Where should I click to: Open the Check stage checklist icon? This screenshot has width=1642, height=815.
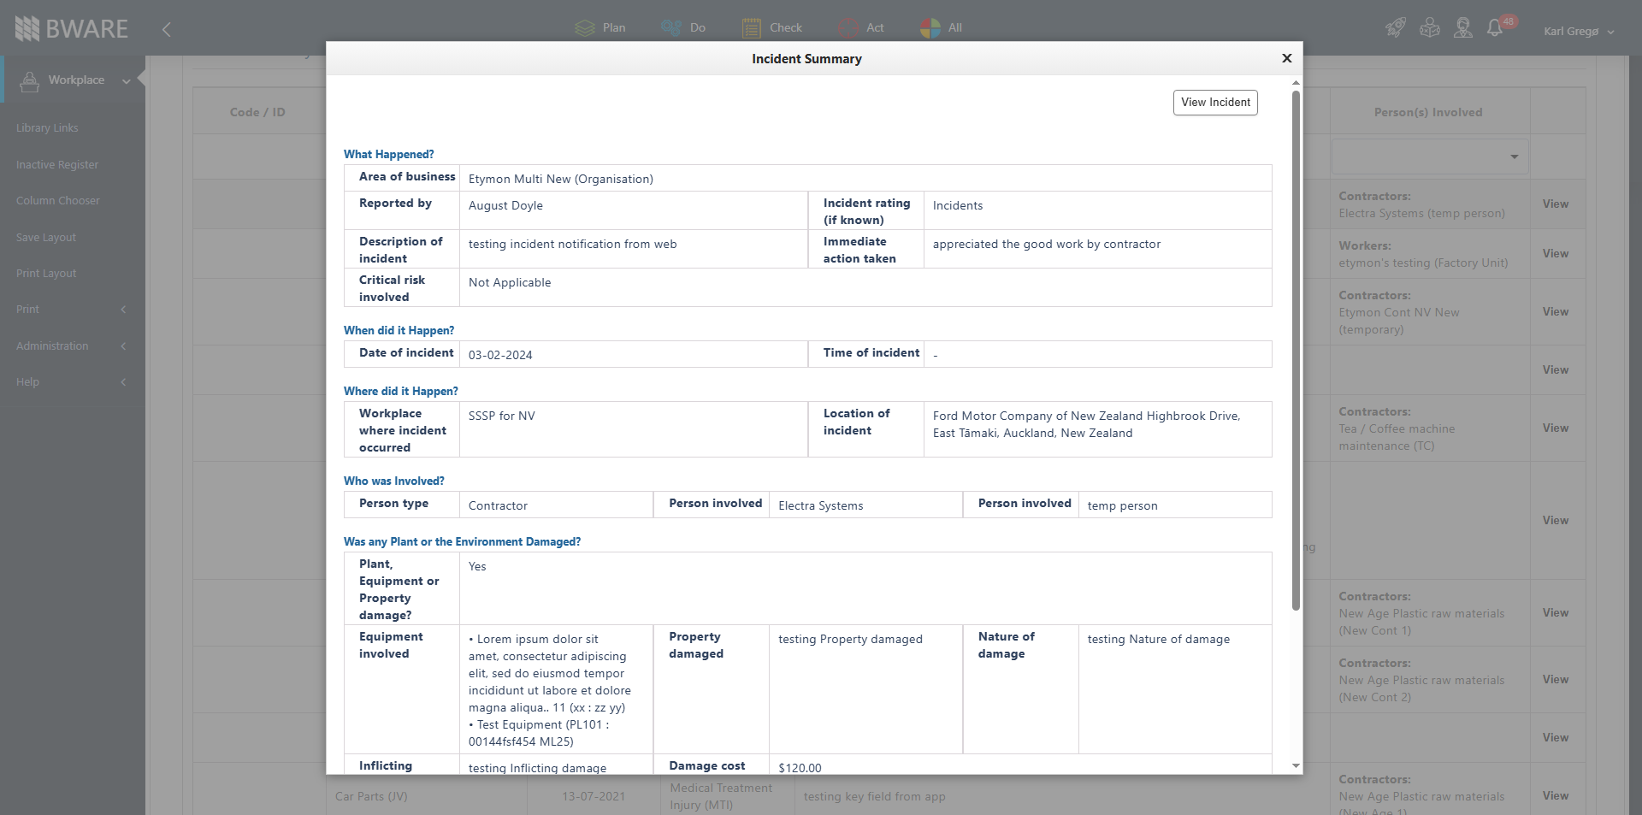coord(752,28)
